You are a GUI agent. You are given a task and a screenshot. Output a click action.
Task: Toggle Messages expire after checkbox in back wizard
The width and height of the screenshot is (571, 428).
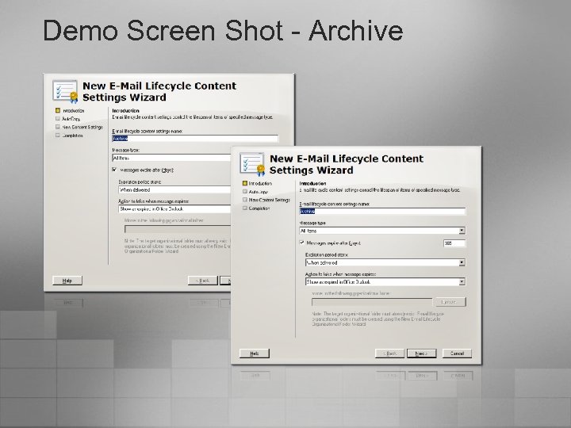(114, 170)
